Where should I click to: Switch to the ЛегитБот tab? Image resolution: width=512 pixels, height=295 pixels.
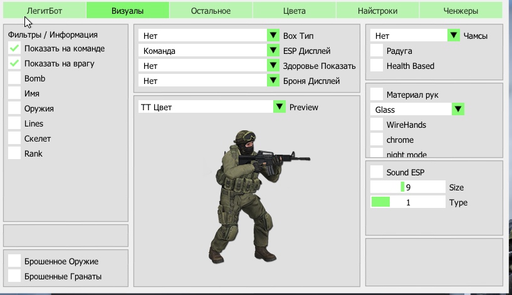[44, 11]
